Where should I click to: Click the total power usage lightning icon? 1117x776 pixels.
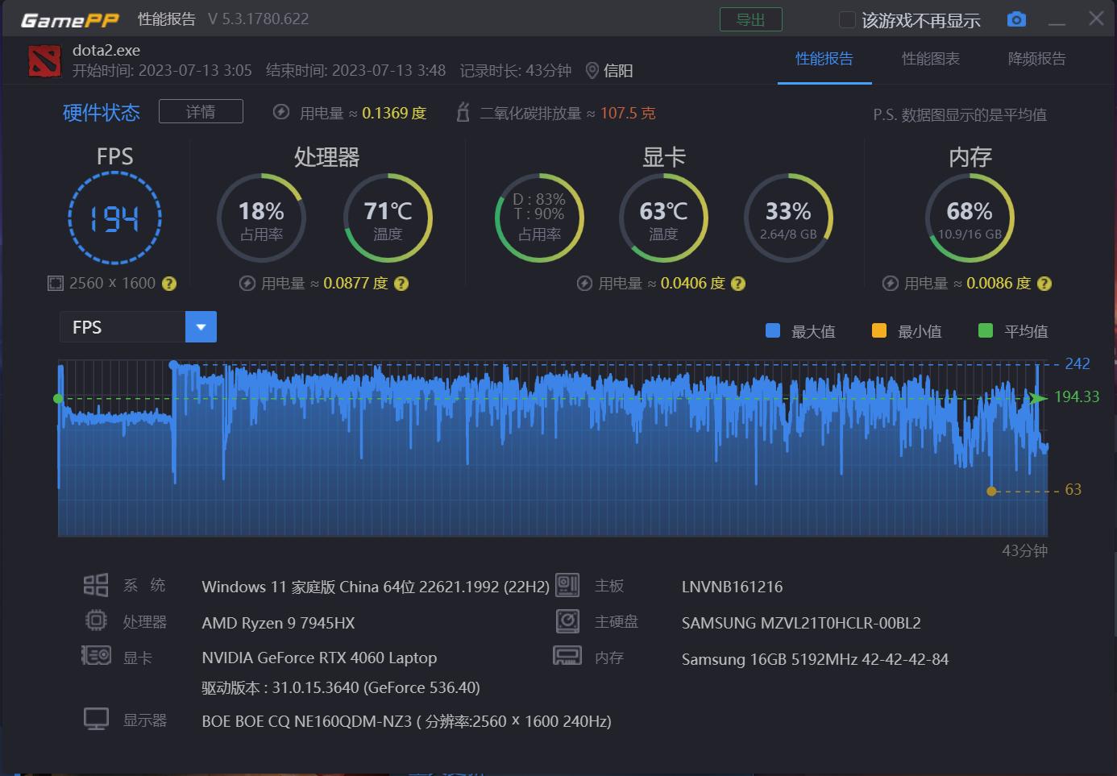point(281,113)
